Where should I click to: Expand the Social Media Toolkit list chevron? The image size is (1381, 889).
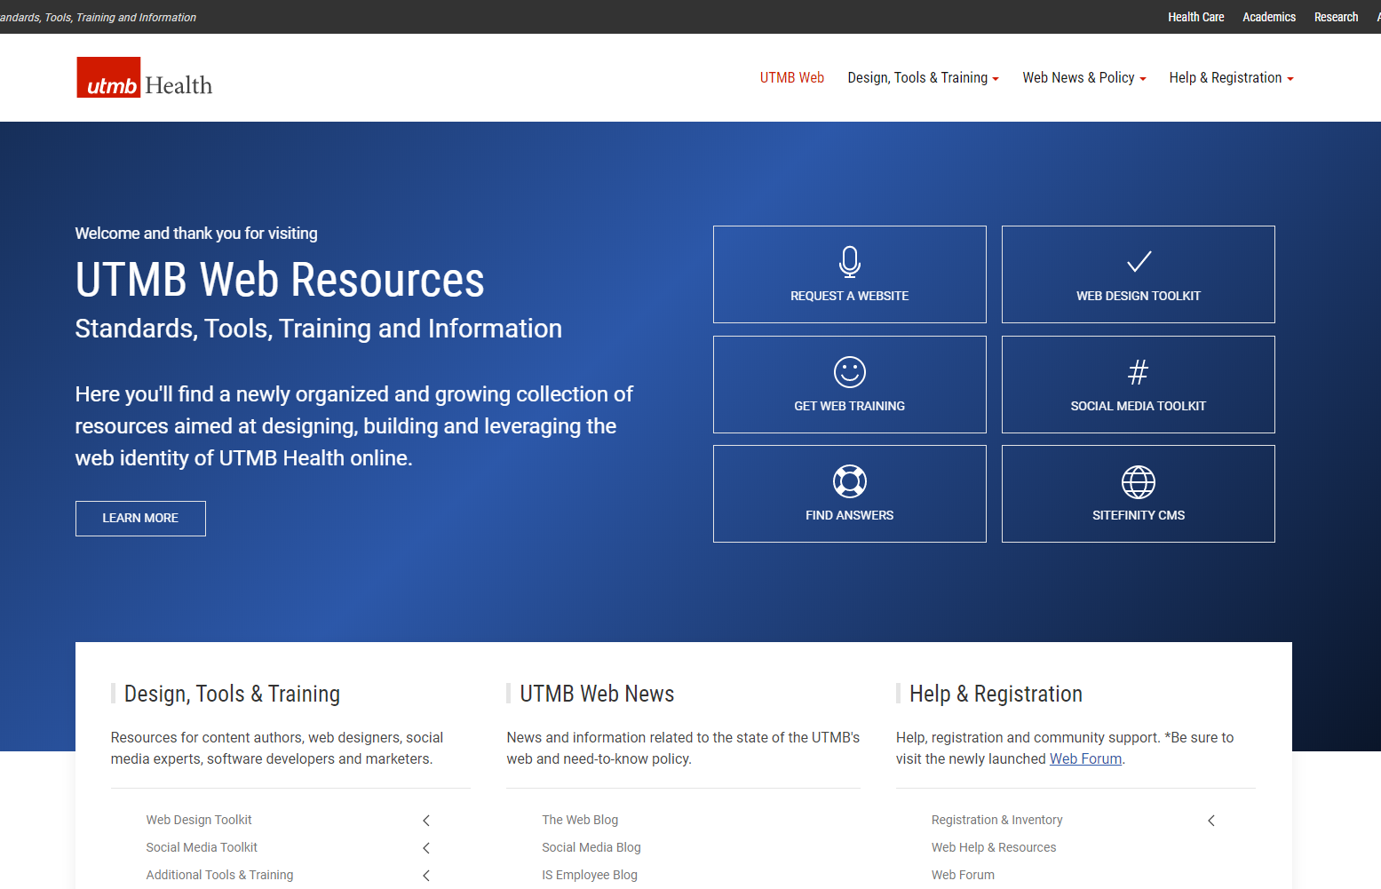tap(426, 848)
